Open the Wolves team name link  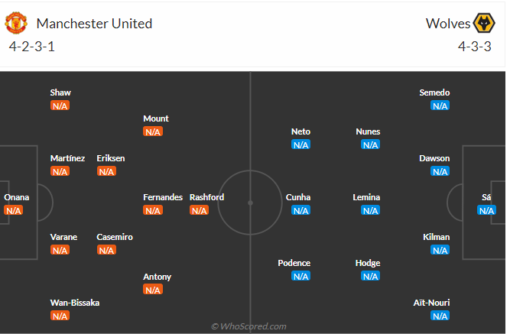point(448,24)
